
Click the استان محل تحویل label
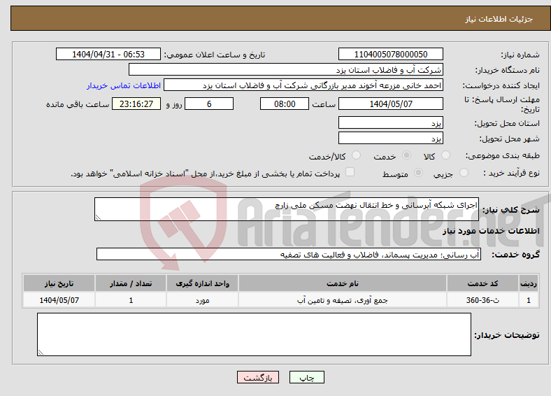507,123
